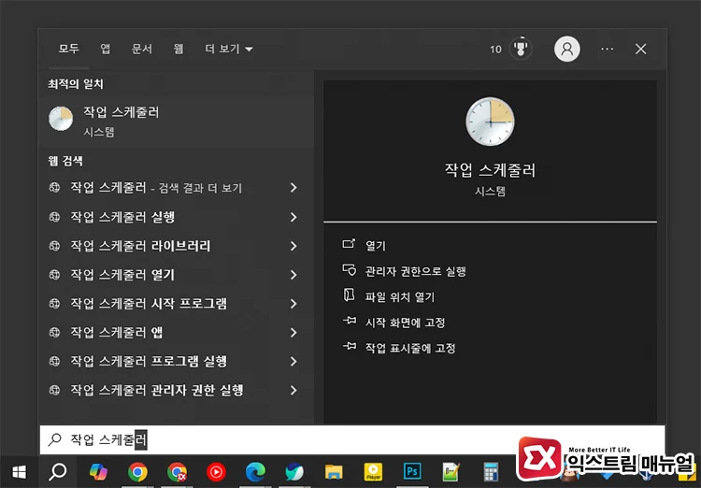Launch YouTube Music from taskbar
This screenshot has height=488, width=701.
pyautogui.click(x=216, y=471)
